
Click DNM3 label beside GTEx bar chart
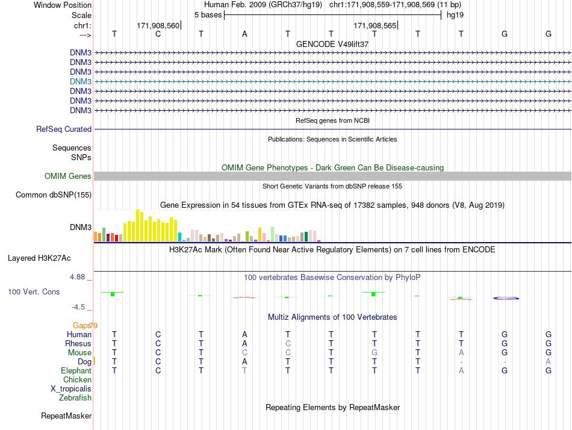click(x=81, y=228)
